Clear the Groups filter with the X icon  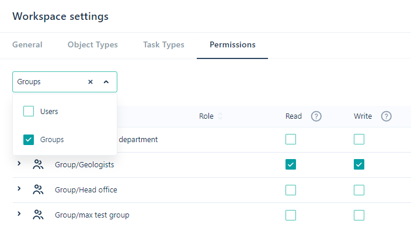click(x=90, y=82)
